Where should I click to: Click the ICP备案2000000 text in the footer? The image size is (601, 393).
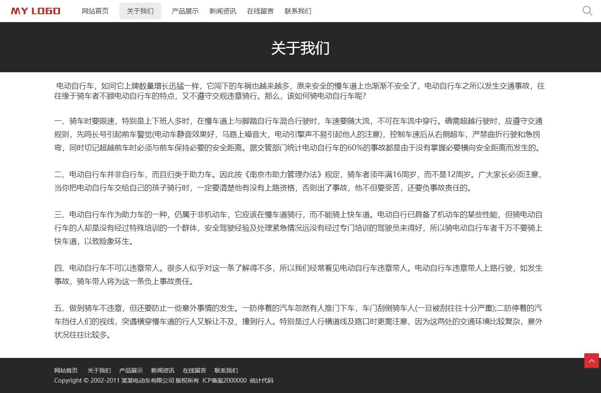click(225, 380)
